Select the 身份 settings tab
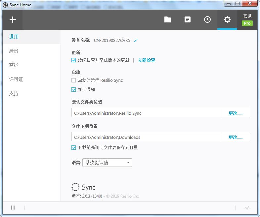The width and height of the screenshot is (260, 217). (x=31, y=51)
